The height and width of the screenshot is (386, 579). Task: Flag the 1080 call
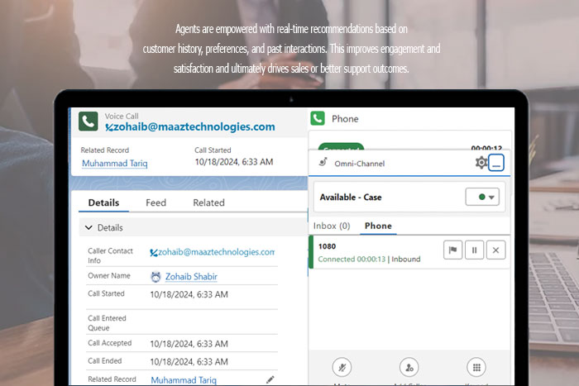[x=452, y=250]
